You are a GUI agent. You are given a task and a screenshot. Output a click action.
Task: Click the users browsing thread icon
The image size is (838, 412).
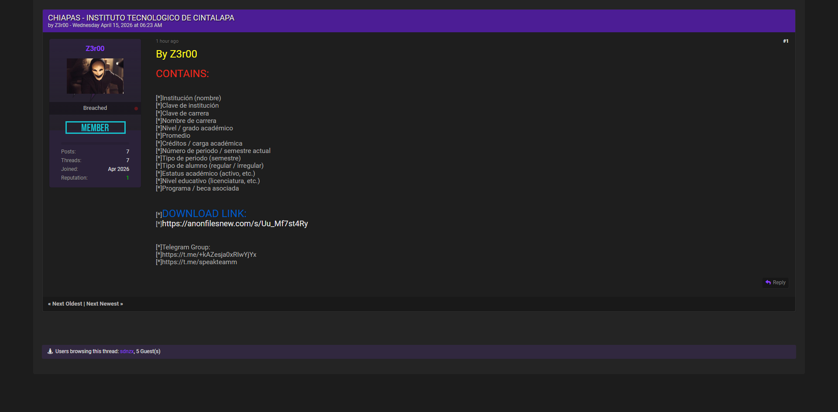50,351
